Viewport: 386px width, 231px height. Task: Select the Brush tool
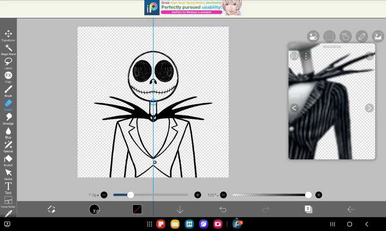point(8,91)
